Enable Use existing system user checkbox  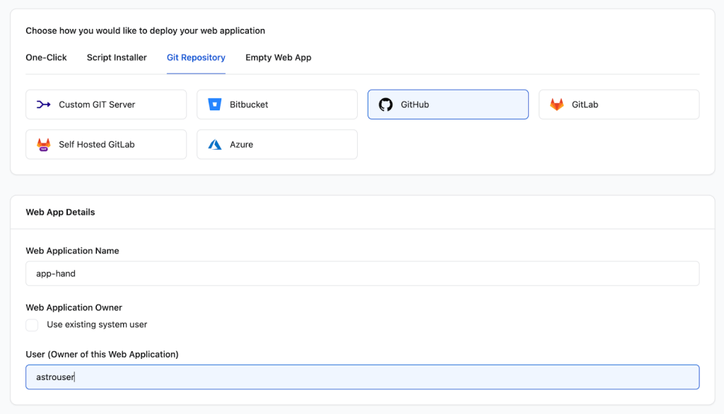point(32,325)
